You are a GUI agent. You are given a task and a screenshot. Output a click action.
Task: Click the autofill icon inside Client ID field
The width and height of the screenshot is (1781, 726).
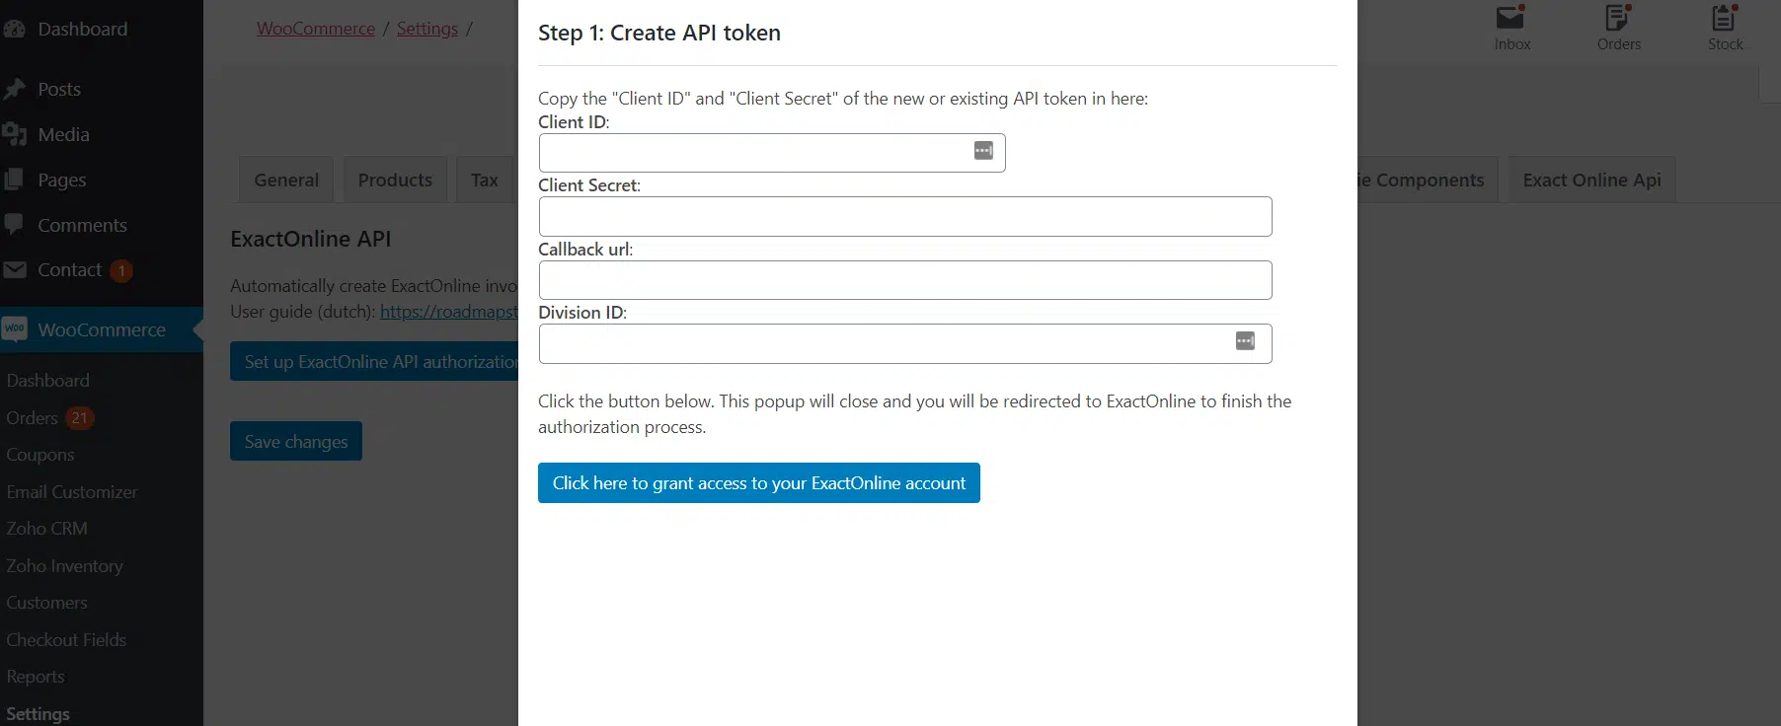[x=983, y=150]
